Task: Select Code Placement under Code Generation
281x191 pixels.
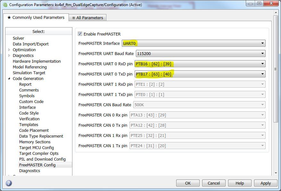Action: click(34, 130)
